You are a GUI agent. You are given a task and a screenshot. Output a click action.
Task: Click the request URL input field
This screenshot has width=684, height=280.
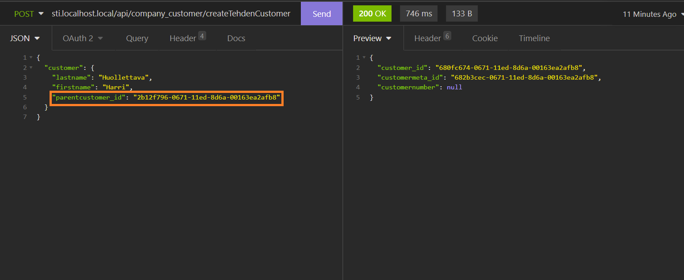(x=171, y=14)
